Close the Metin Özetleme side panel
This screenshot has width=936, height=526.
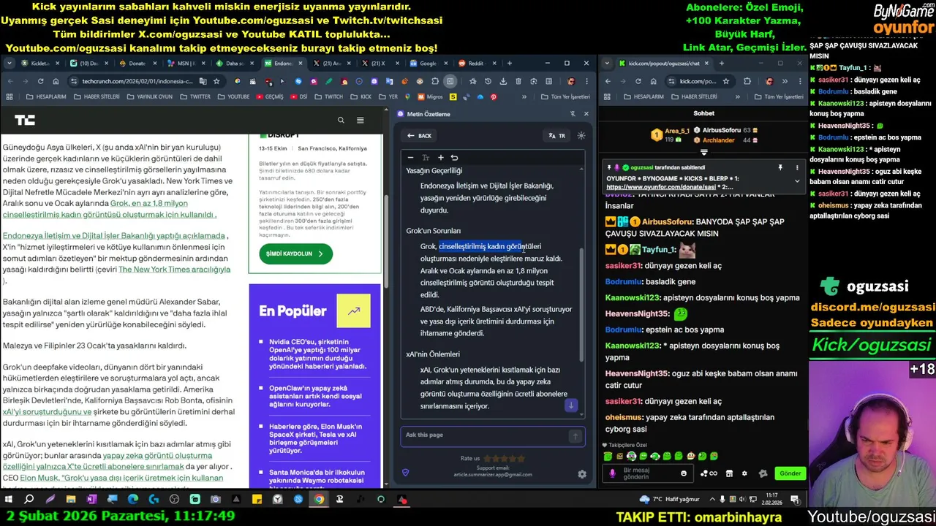(x=586, y=114)
